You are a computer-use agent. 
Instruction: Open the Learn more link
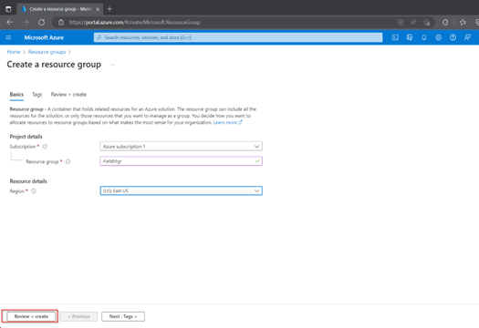[x=227, y=122]
